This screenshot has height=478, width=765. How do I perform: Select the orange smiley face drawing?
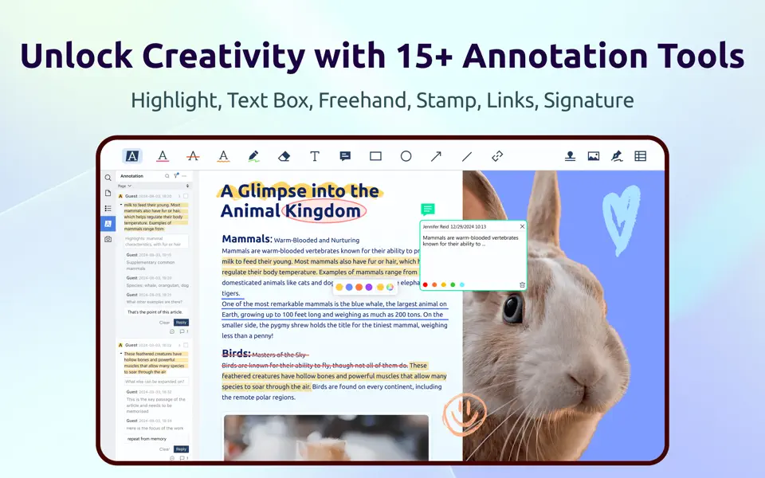464,414
